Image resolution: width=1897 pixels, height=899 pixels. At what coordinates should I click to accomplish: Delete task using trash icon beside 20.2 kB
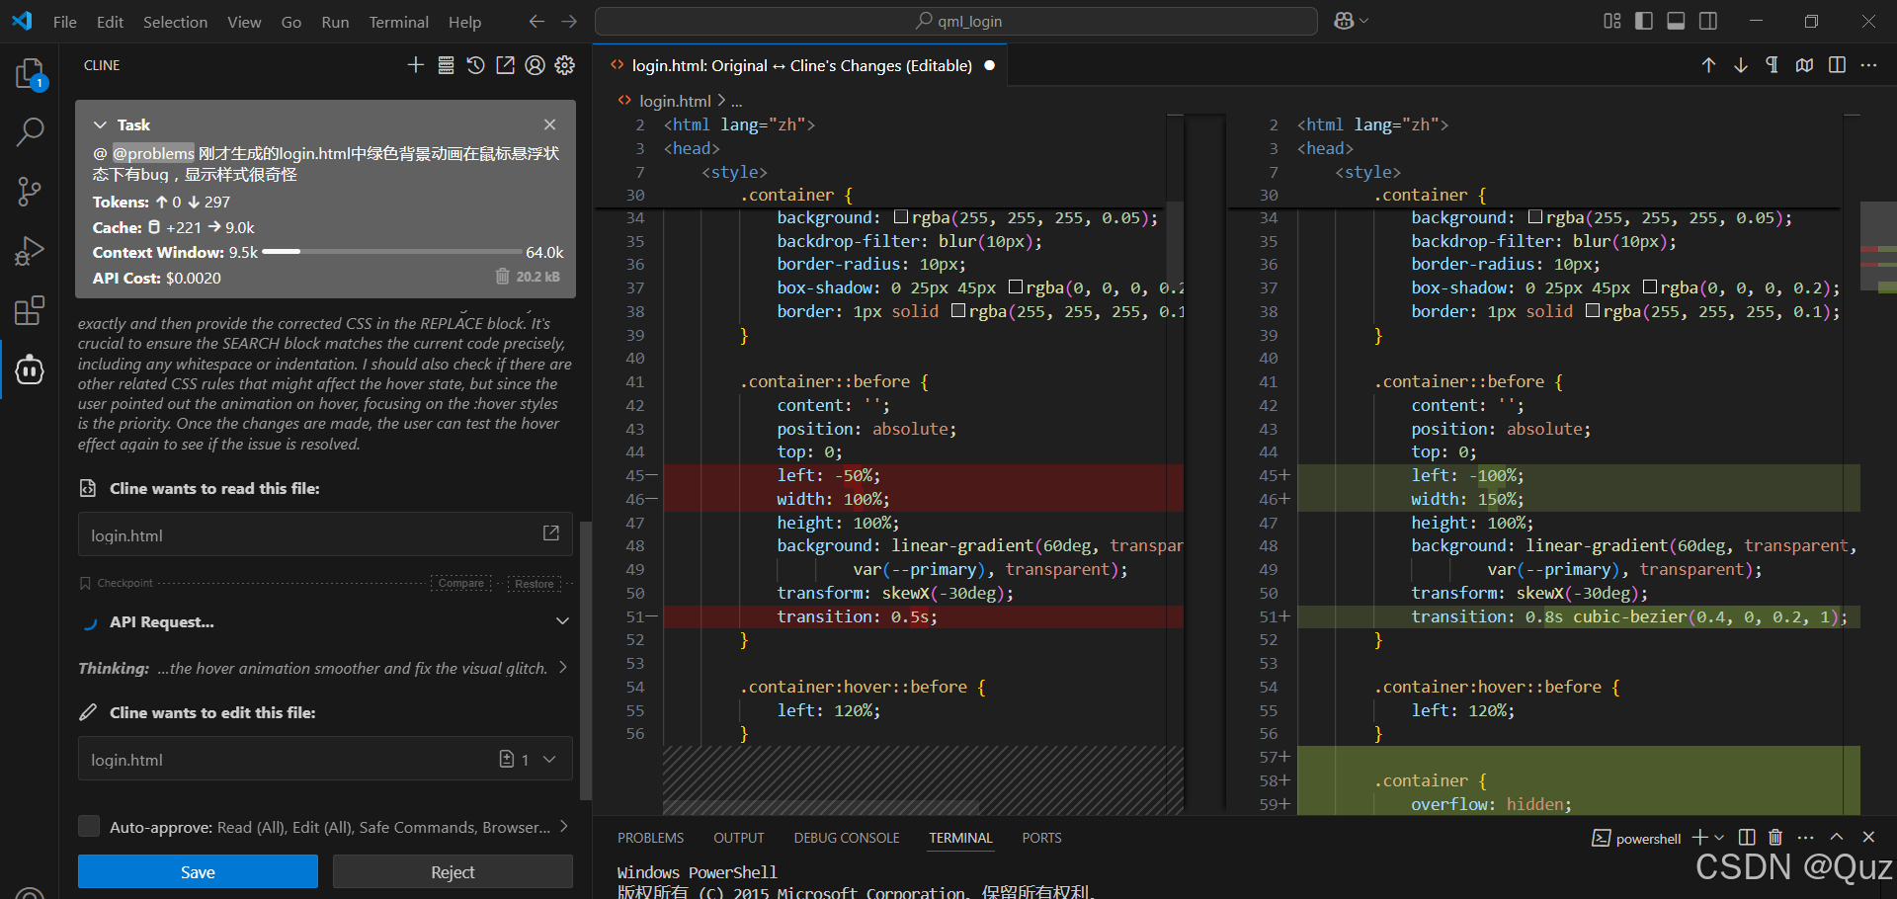(x=502, y=277)
